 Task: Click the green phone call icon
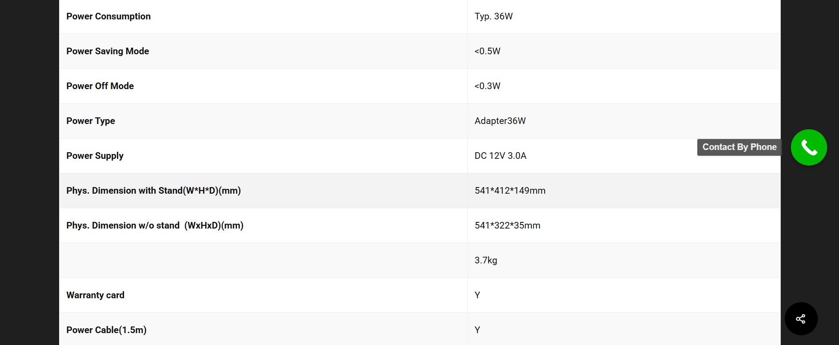[x=809, y=147]
